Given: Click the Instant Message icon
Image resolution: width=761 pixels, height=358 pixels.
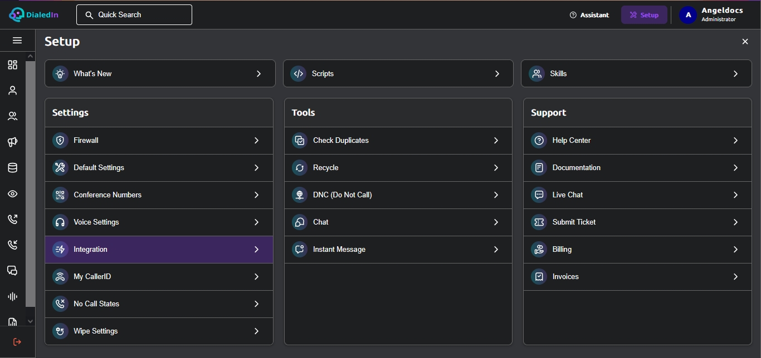Looking at the screenshot, I should (300, 250).
